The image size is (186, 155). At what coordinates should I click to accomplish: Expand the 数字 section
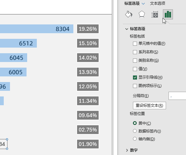pos(127,150)
